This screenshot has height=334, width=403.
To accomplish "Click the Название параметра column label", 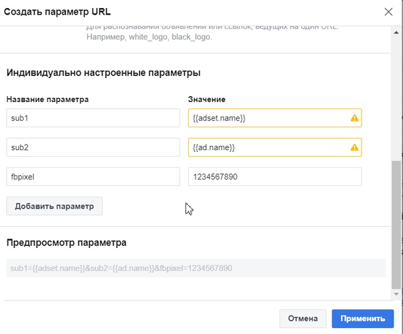I will tap(47, 99).
